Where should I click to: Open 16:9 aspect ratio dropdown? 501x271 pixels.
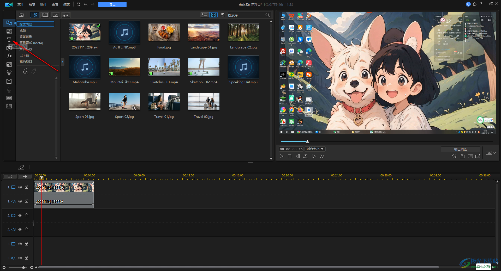491,153
